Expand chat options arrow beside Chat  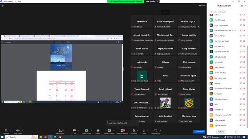tap(79, 131)
